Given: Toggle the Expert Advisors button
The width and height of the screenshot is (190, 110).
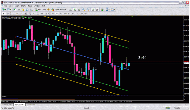Looking at the screenshot, I should tap(59, 9).
